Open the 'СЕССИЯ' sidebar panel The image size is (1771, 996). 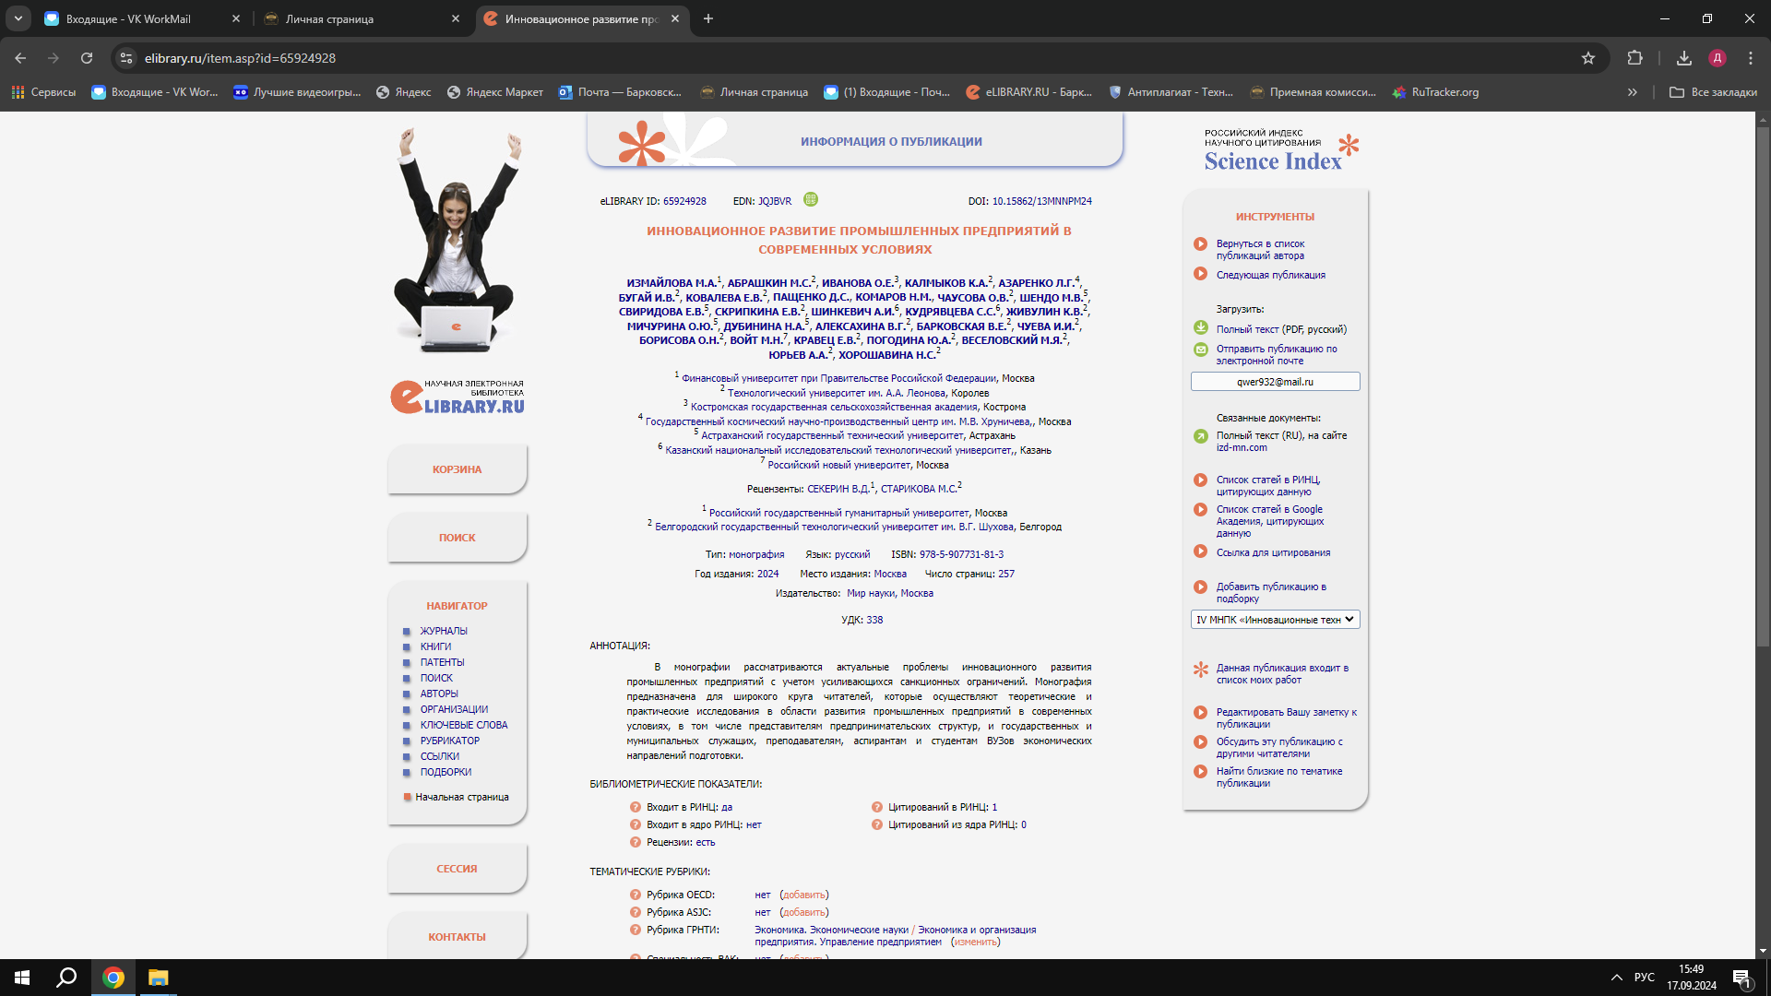pyautogui.click(x=457, y=869)
